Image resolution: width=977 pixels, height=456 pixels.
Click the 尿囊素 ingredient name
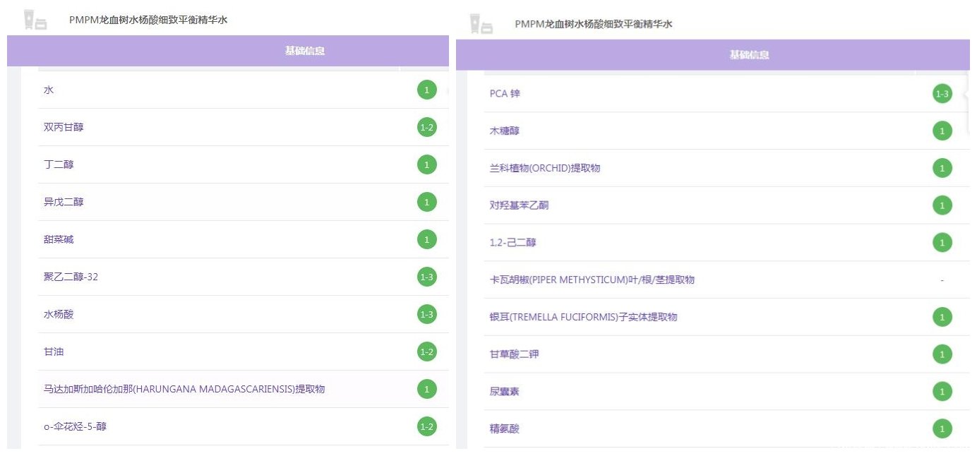pyautogui.click(x=505, y=392)
